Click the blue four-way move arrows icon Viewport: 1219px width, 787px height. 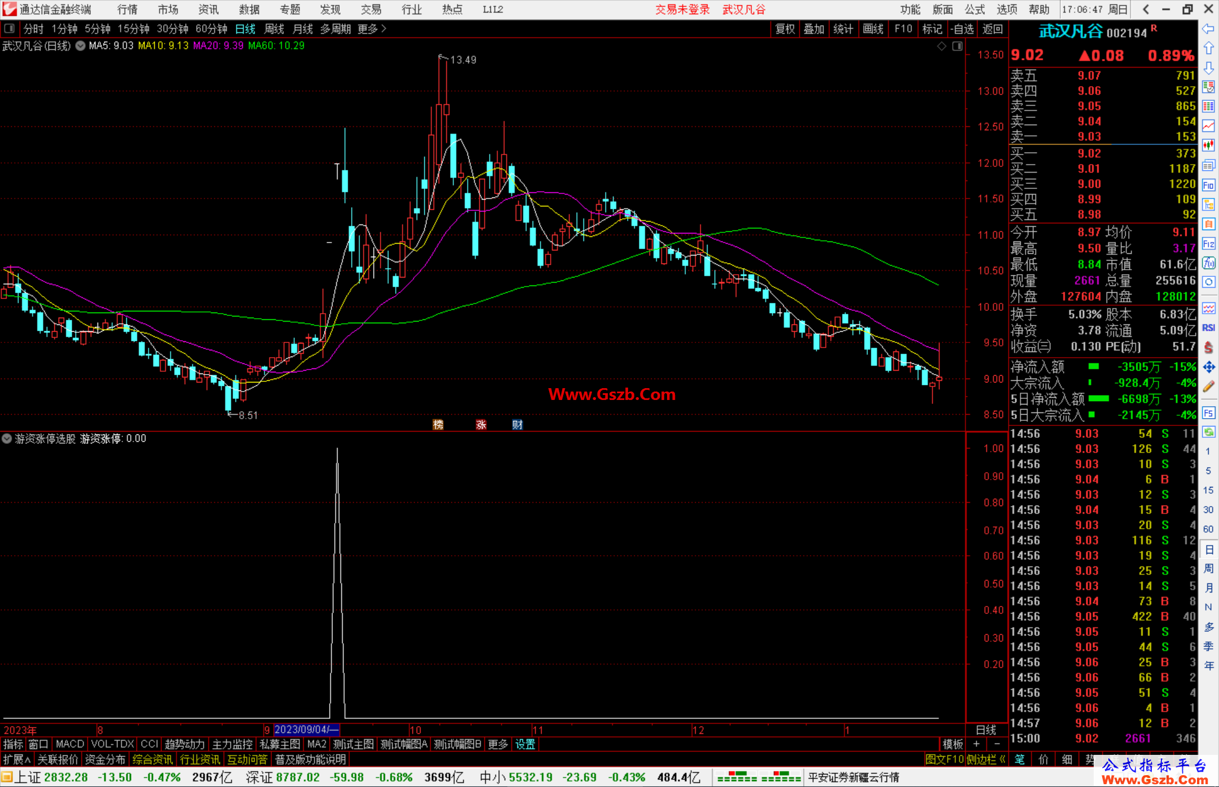pyautogui.click(x=1208, y=367)
